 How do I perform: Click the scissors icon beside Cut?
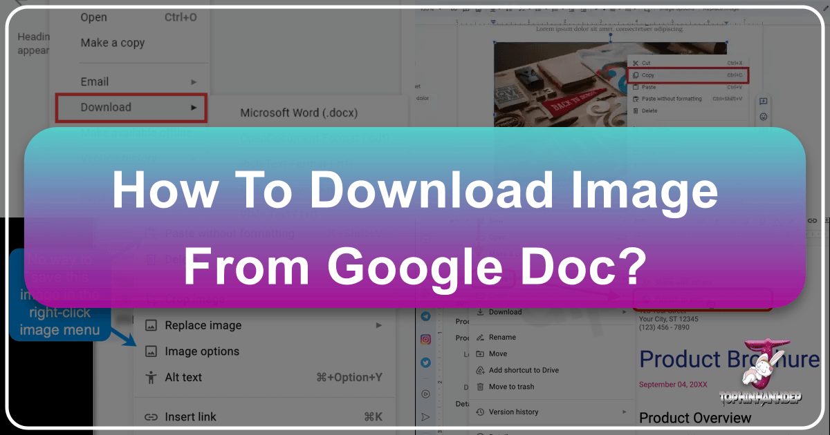635,63
